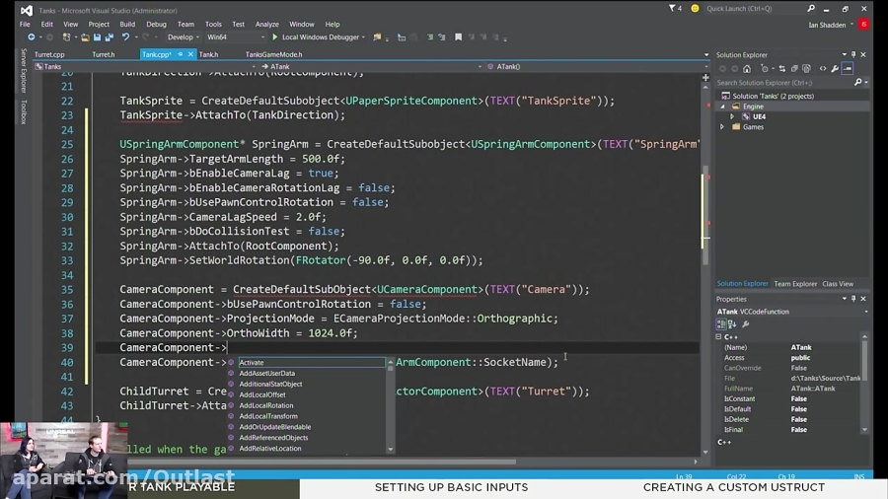Open the Debug menu
The image size is (888, 499).
156,24
